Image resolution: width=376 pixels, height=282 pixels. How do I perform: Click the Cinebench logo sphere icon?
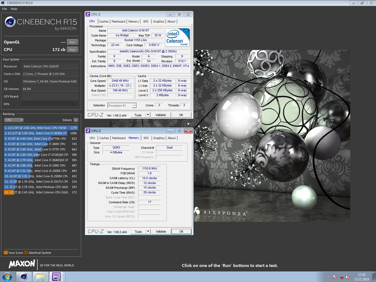[10, 22]
